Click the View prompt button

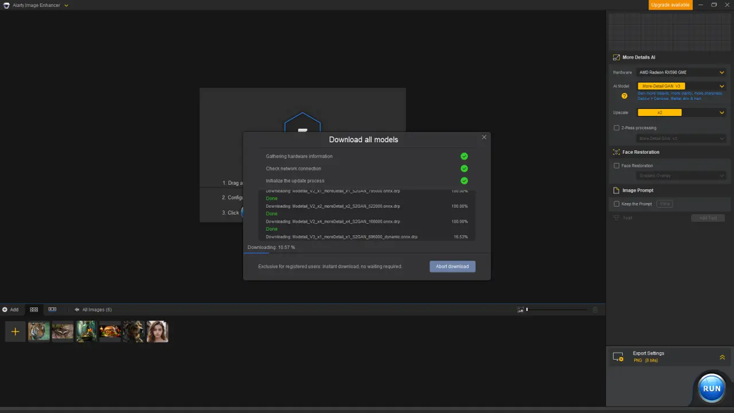(665, 204)
